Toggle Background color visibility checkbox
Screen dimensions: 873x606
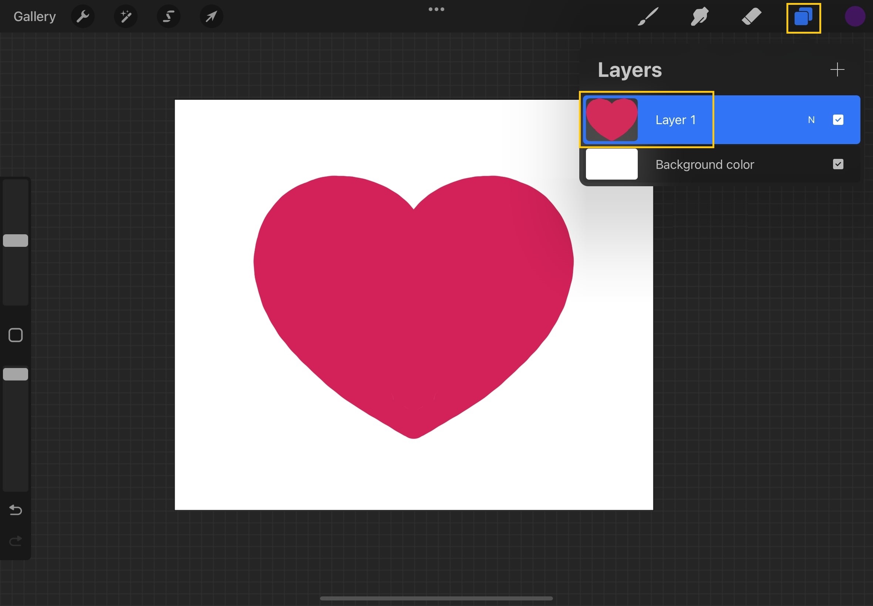(x=837, y=164)
